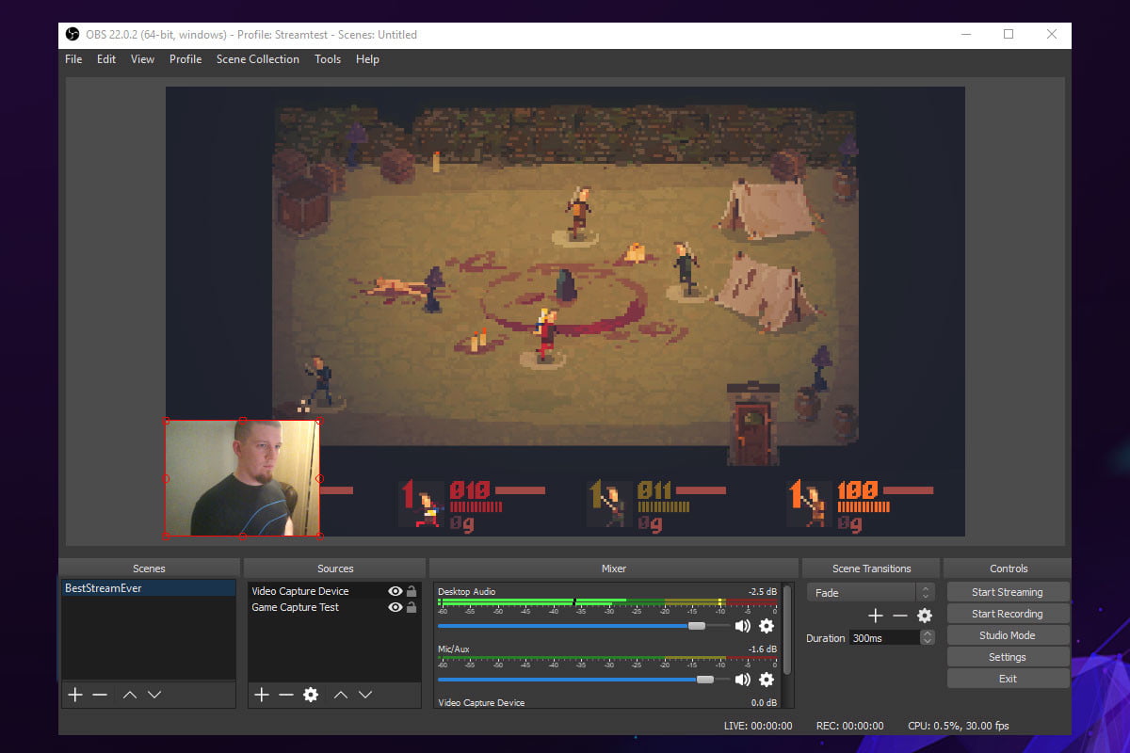This screenshot has height=753, width=1130.
Task: Open transition properties gear icon
Action: (925, 616)
